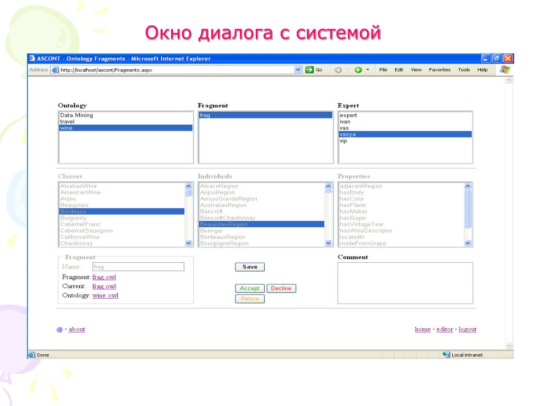This screenshot has width=541, height=406.
Task: Click the logout link
Action: [468, 329]
